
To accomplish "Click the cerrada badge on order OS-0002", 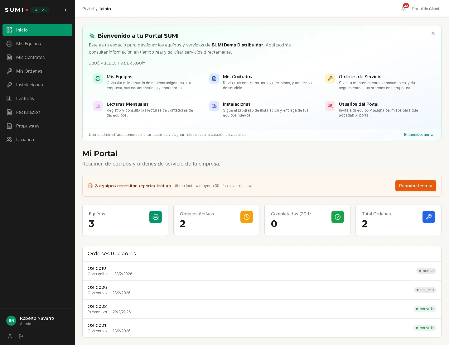I will (x=425, y=309).
